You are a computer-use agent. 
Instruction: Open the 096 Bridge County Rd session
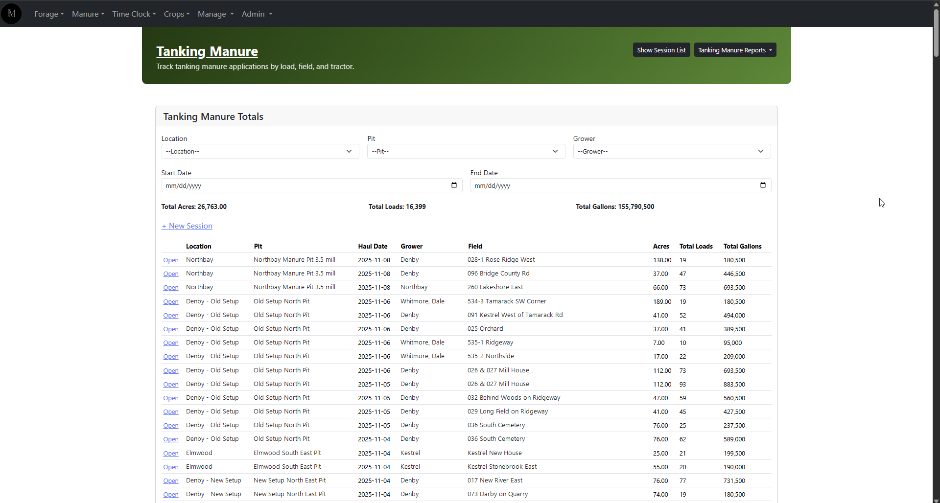pos(171,274)
